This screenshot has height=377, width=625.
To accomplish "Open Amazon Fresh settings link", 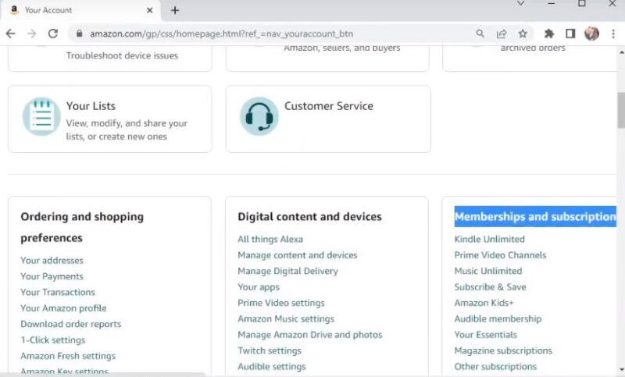I will click(68, 356).
